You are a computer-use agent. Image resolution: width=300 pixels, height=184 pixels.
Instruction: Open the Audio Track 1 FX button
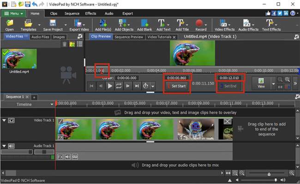[x=60, y=157]
